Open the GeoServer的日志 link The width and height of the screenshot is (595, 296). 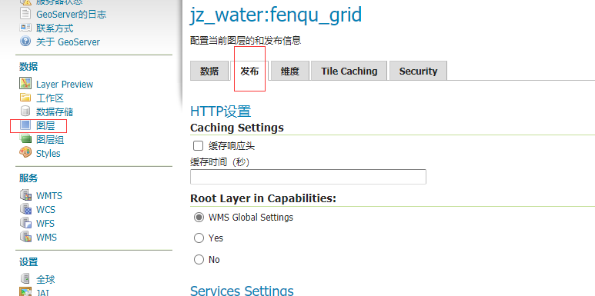tap(72, 15)
